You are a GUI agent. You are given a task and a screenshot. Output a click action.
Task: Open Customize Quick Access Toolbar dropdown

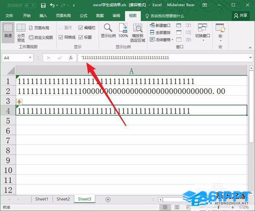click(74, 6)
